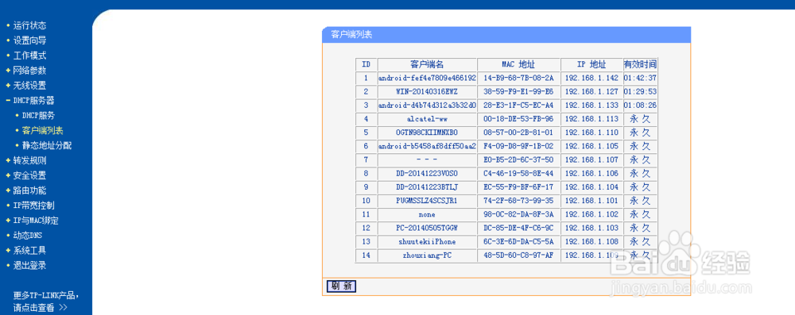Click MAC address 14-B9-68-7B-08-2A
This screenshot has height=315, width=795.
click(518, 79)
